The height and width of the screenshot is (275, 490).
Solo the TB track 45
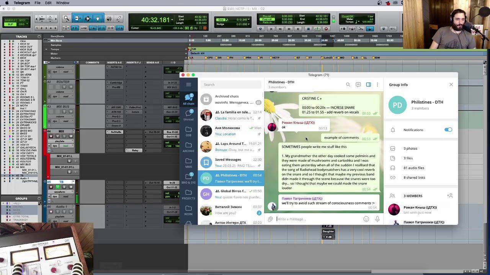coord(64,187)
